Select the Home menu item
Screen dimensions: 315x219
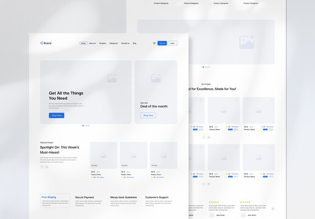click(x=83, y=43)
